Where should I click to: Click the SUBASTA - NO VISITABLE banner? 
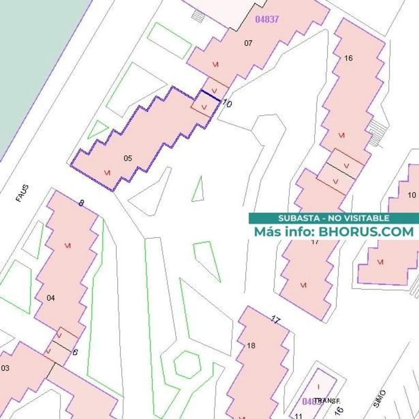(x=334, y=218)
